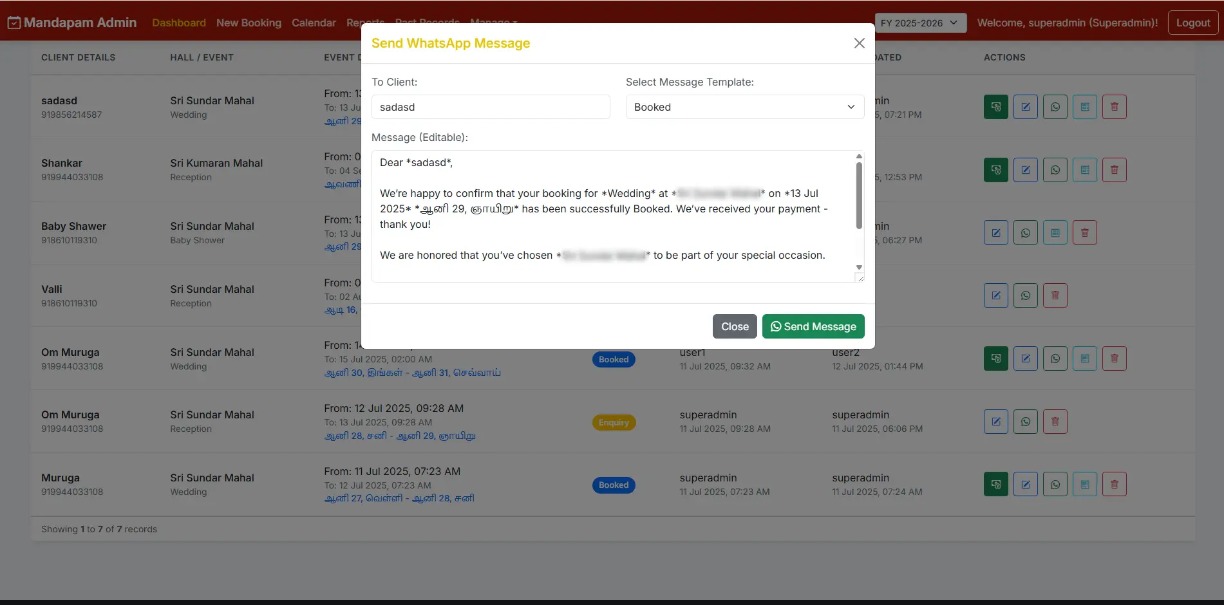1224x605 pixels.
Task: Click the Tamil date link ending with ஞாயிறு in Om Muruga Reception row
Action: (400, 436)
